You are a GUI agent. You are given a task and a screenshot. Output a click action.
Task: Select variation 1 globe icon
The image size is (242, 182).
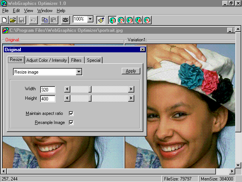click(x=112, y=19)
